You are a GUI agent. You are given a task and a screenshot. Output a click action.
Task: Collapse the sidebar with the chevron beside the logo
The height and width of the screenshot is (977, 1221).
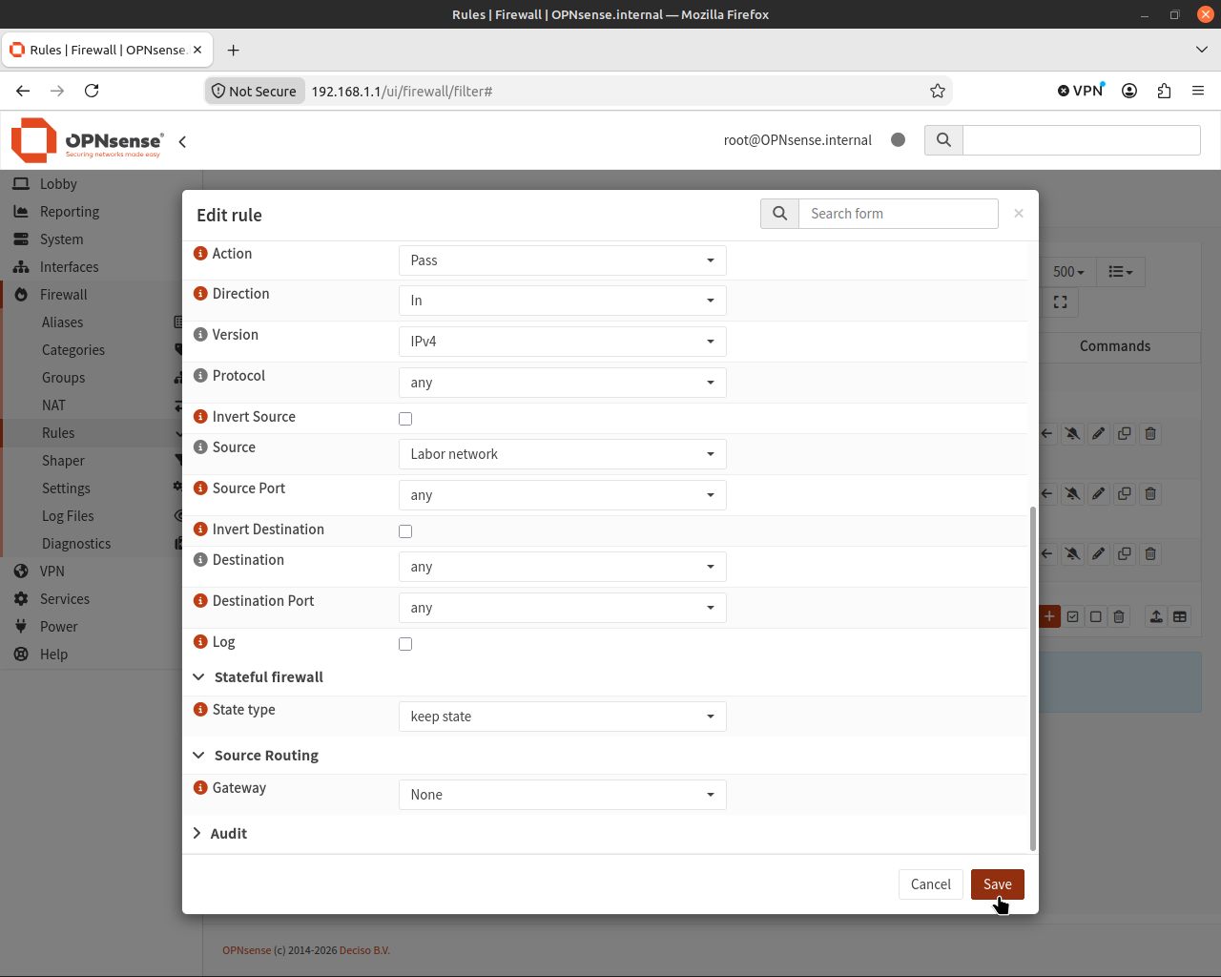pyautogui.click(x=182, y=141)
